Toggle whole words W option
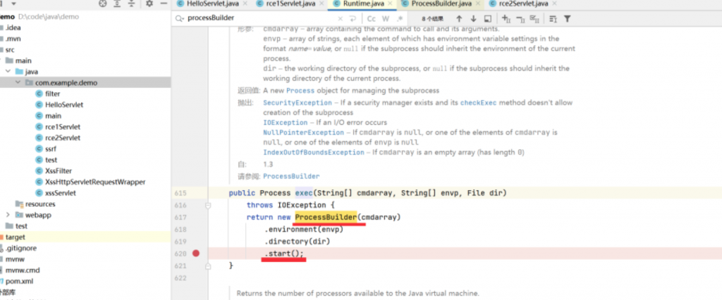 click(386, 18)
